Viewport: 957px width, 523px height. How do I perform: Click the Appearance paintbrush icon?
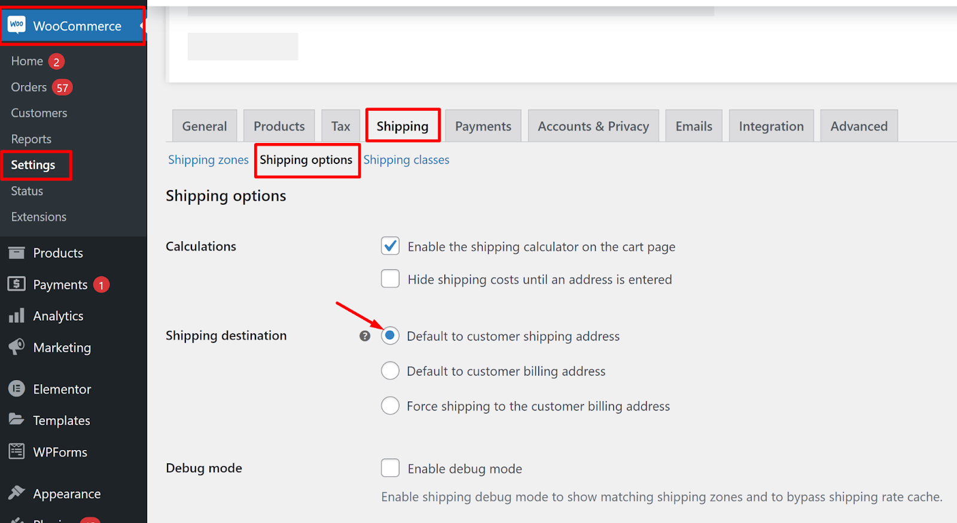coord(17,492)
